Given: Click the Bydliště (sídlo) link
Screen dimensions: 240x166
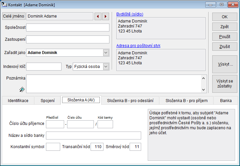Looking at the screenshot, I should (x=130, y=14).
